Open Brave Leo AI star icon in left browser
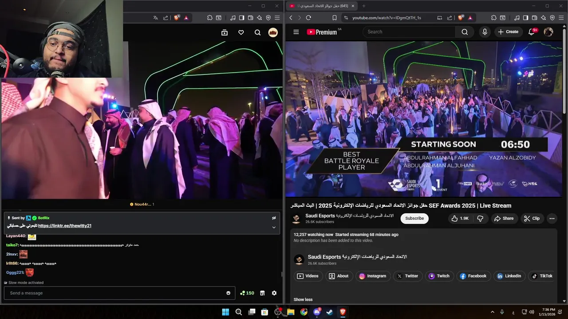 pyautogui.click(x=259, y=18)
